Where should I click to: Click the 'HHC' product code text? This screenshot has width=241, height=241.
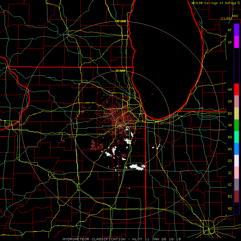coord(235,16)
